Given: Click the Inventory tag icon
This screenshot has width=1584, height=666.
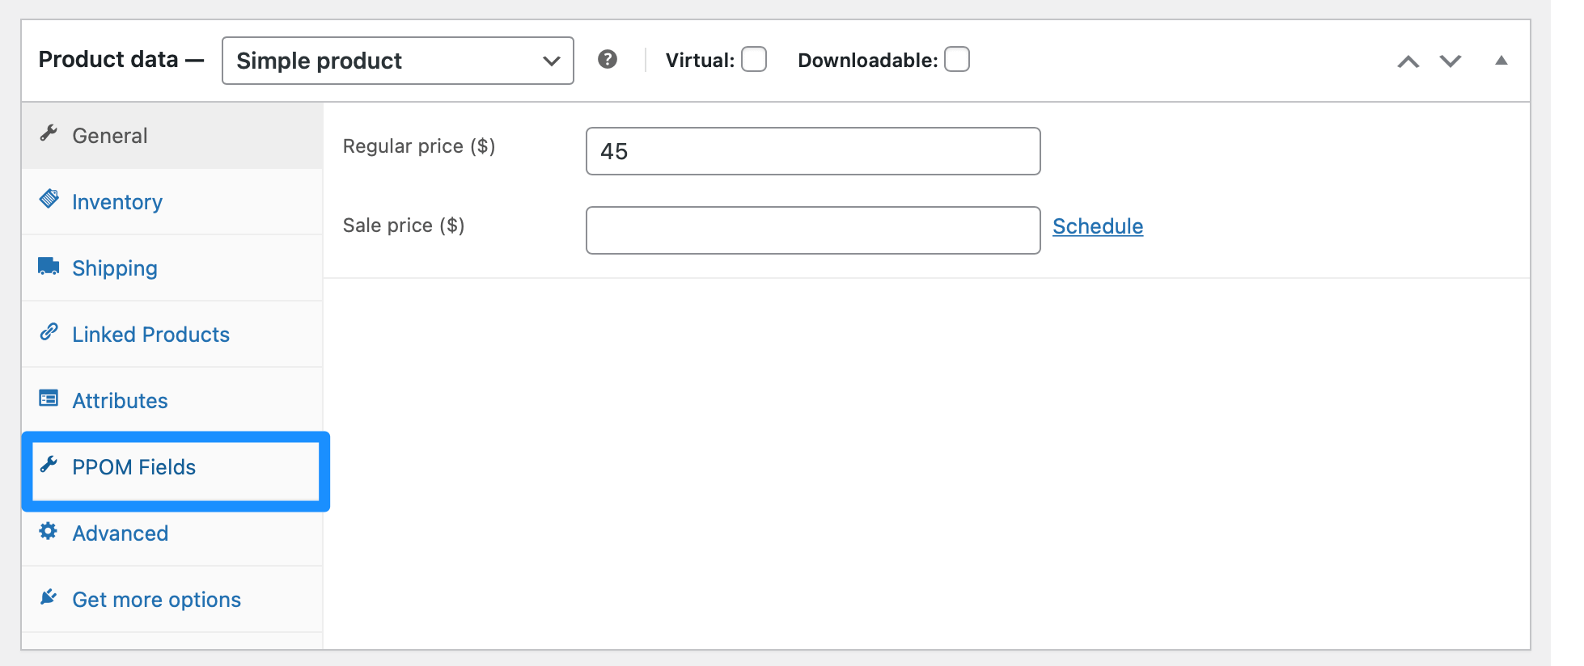Looking at the screenshot, I should click(x=49, y=199).
